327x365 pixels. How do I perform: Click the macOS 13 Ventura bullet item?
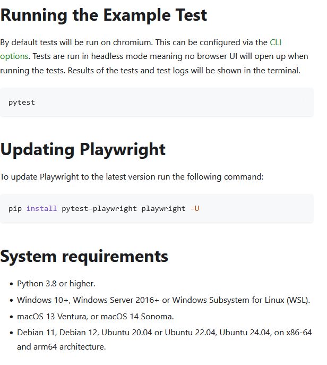pos(96,317)
